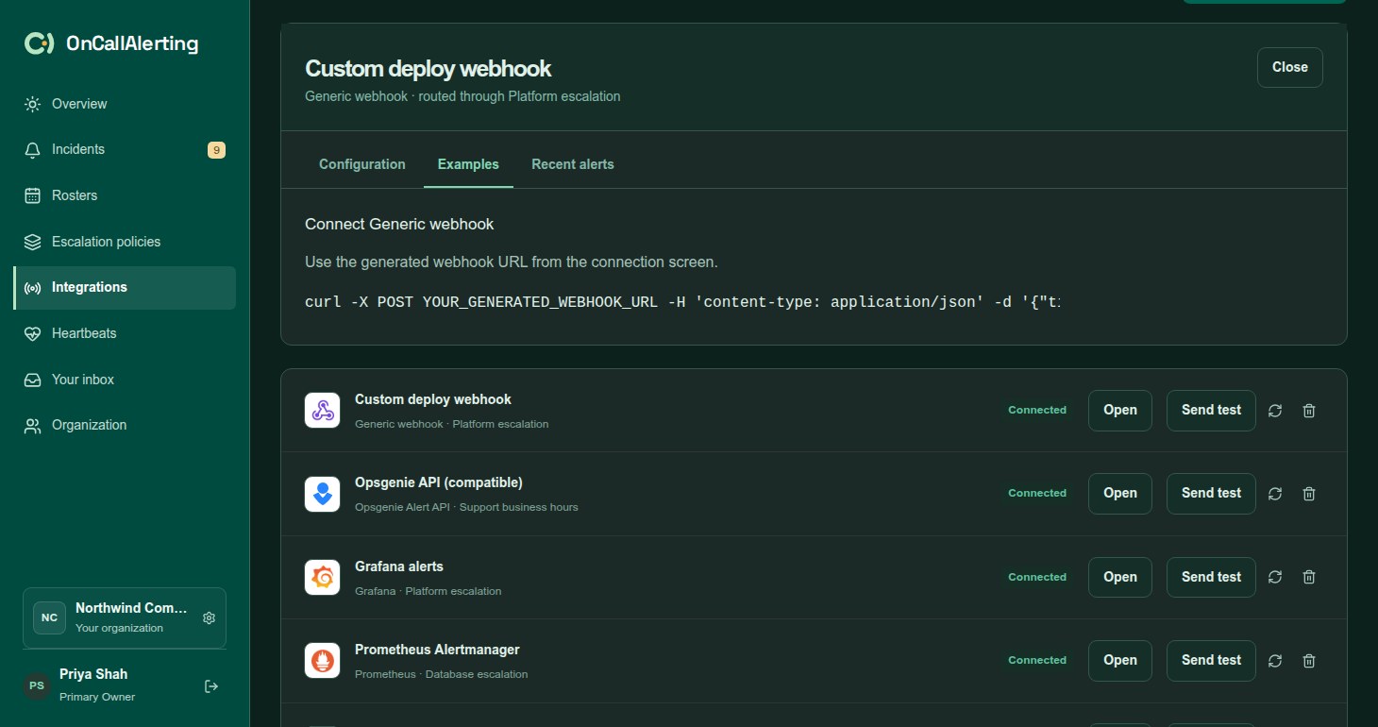This screenshot has width=1378, height=727.
Task: Click the Incidents count badge 9
Action: (216, 149)
